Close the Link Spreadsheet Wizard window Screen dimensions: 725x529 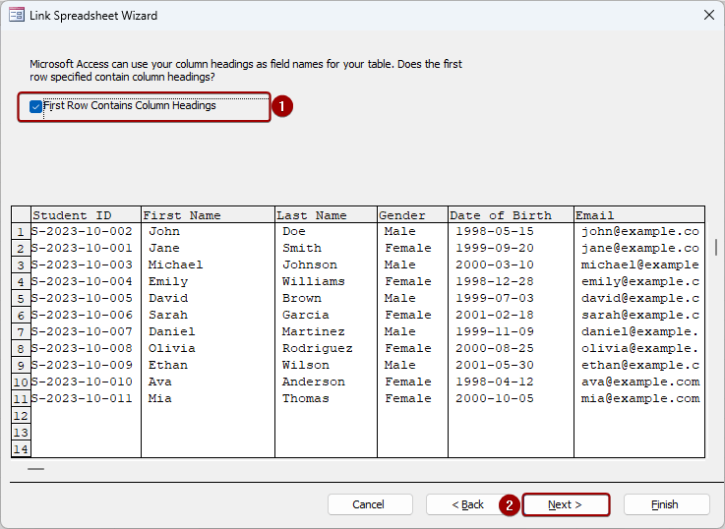709,16
